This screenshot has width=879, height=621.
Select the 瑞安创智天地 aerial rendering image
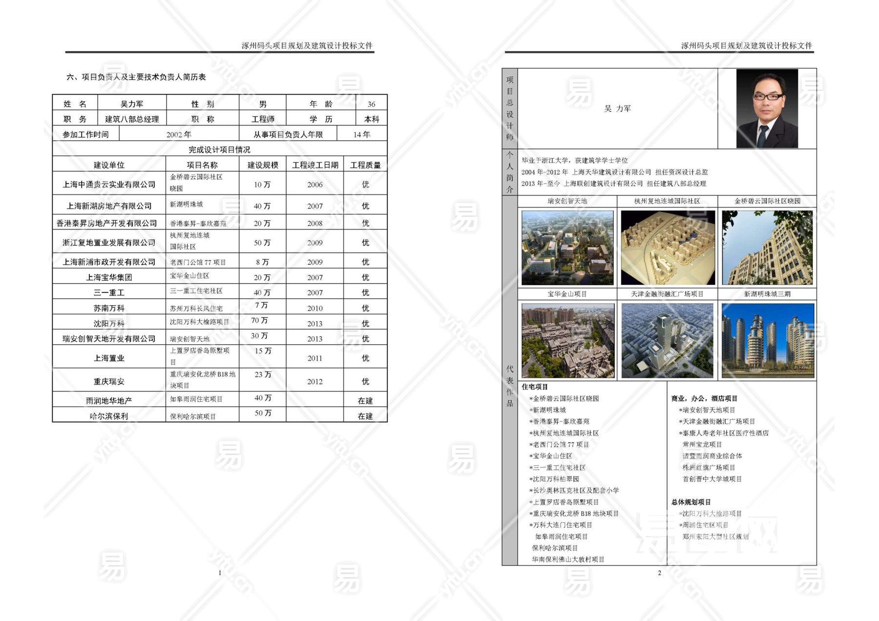[x=567, y=248]
